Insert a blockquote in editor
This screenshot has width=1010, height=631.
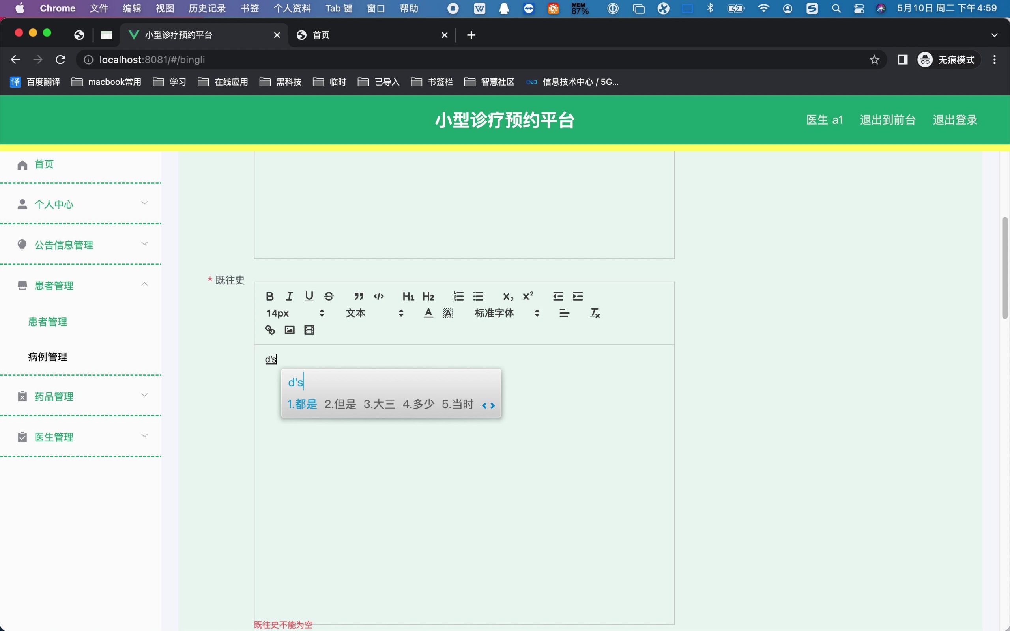359,296
